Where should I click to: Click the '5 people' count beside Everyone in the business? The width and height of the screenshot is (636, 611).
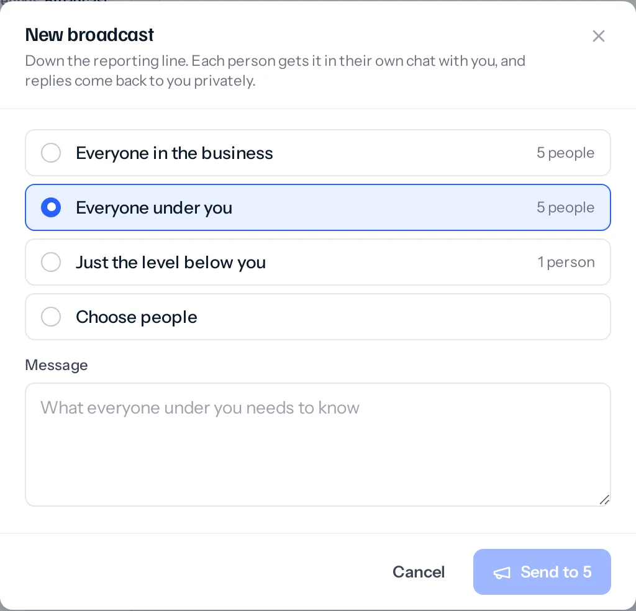[565, 153]
